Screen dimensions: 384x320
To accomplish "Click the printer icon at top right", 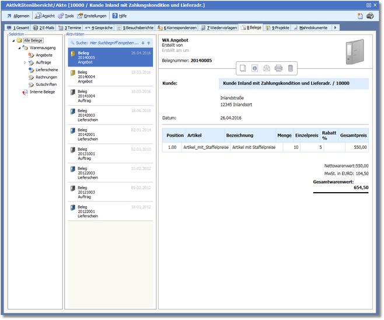I will 370,16.
